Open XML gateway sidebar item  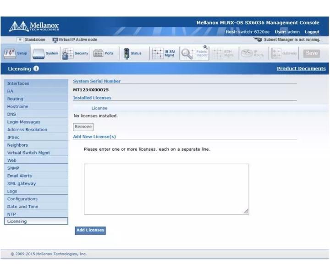click(x=36, y=183)
